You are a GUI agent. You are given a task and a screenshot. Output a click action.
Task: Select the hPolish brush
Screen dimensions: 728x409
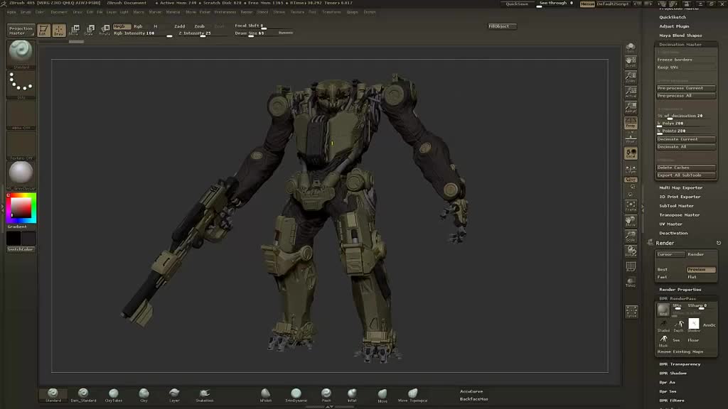coord(266,395)
